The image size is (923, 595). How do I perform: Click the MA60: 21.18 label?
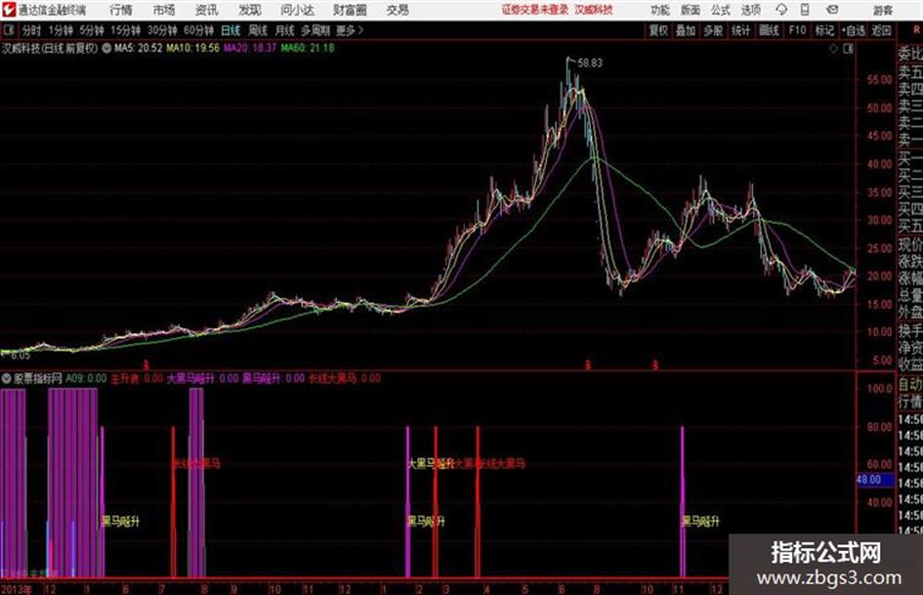(x=308, y=48)
